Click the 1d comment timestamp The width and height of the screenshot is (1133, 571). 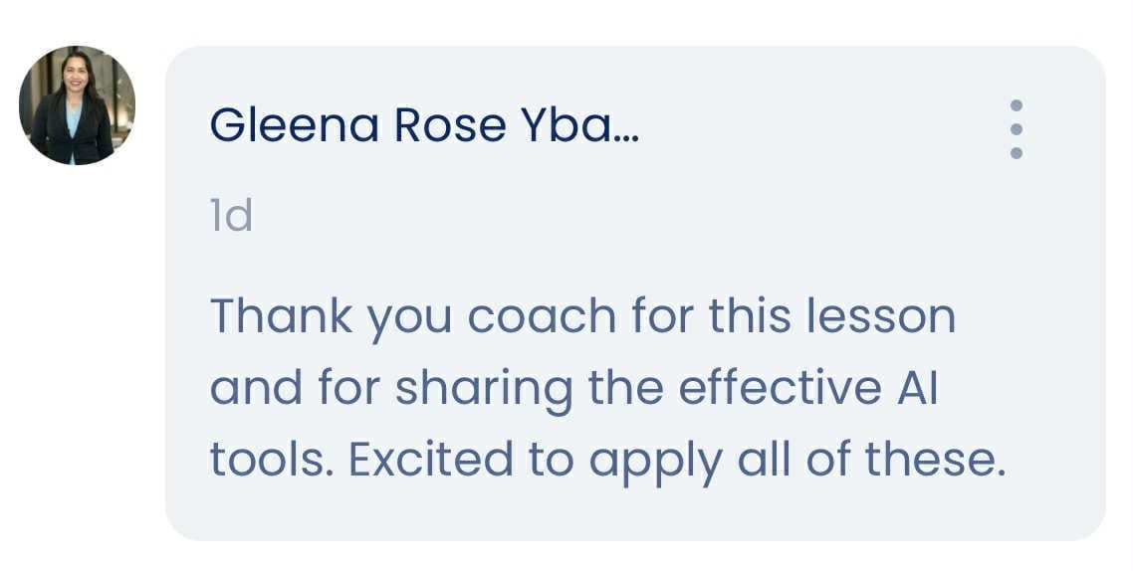point(231,215)
